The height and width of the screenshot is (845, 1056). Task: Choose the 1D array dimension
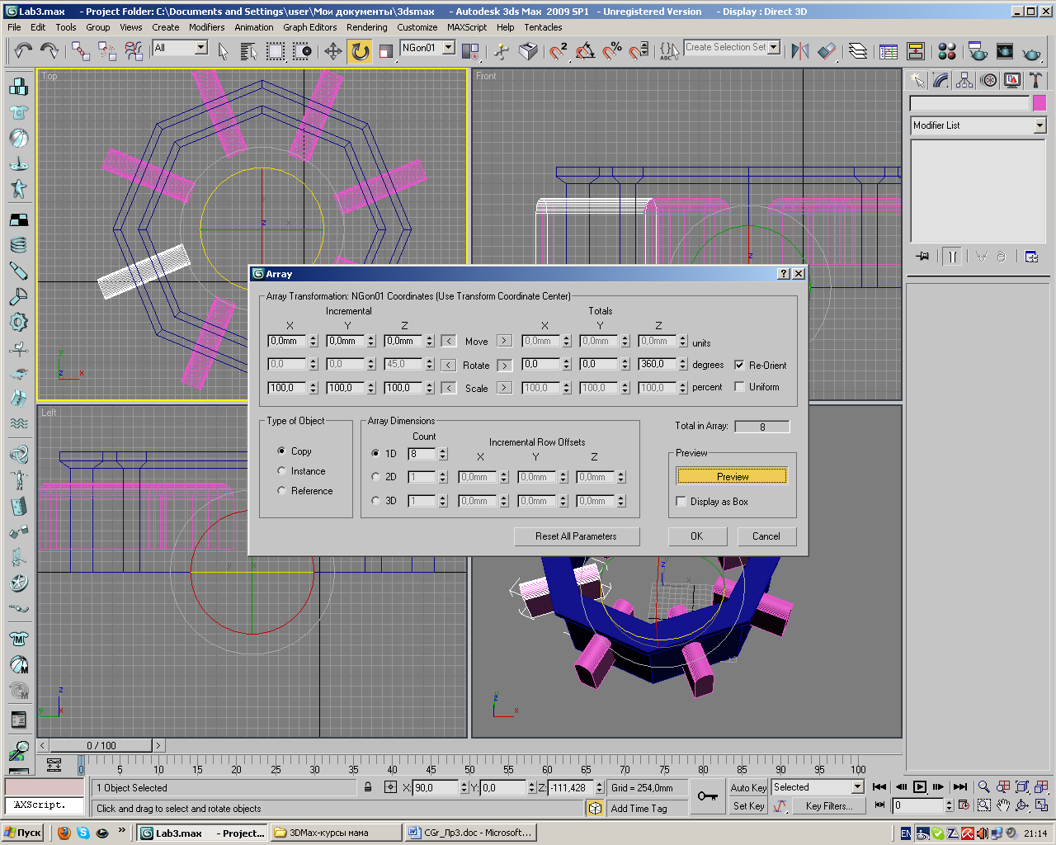click(x=376, y=453)
